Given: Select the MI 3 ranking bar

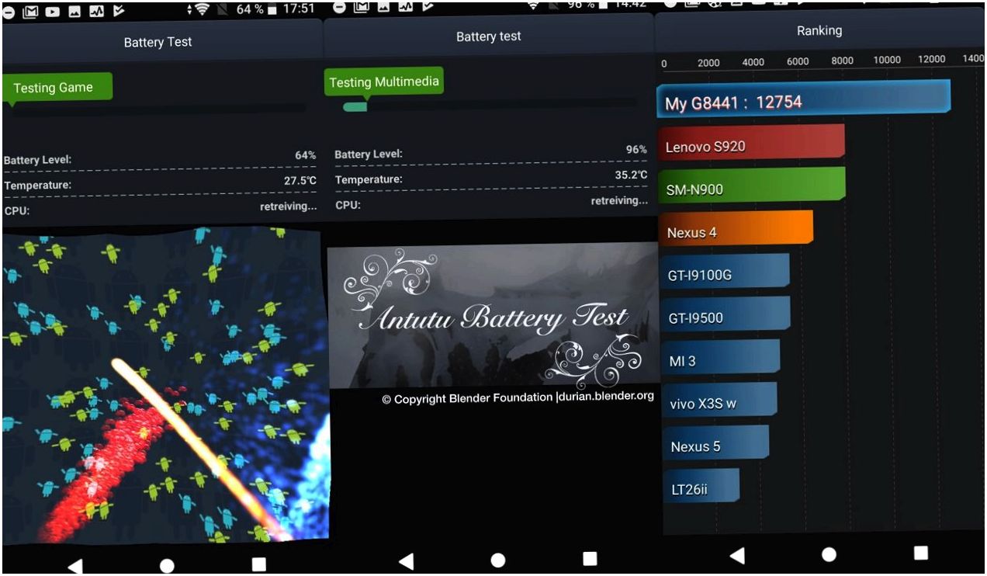Looking at the screenshot, I should pyautogui.click(x=721, y=359).
